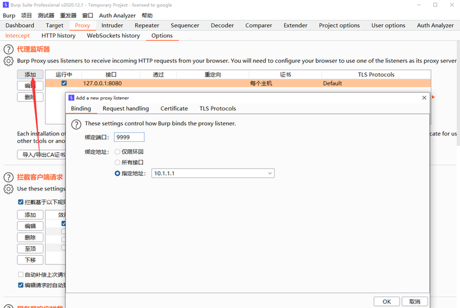Click TLS Protocols column header
The image size is (460, 308).
click(376, 75)
